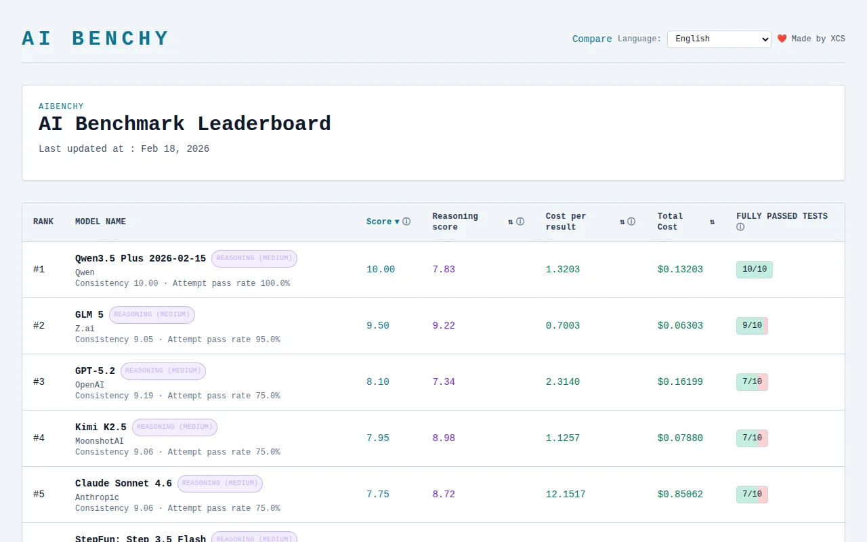Open the Language dropdown showing English

click(719, 39)
